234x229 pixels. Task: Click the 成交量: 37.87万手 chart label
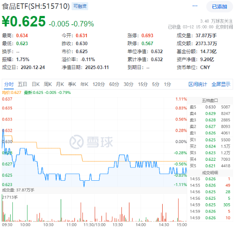pyautogui.click(x=18, y=190)
